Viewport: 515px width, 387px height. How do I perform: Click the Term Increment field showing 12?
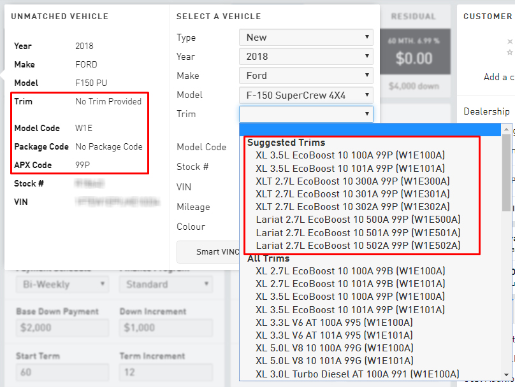[x=166, y=372]
